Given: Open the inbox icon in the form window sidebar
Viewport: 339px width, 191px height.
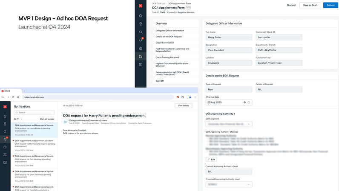Looking at the screenshot, I should coord(141,48).
